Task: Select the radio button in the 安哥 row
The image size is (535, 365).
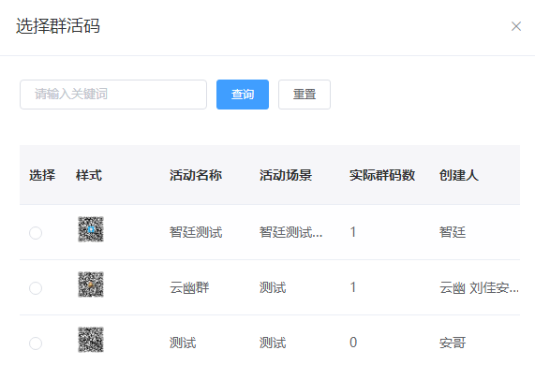Action: tap(36, 343)
